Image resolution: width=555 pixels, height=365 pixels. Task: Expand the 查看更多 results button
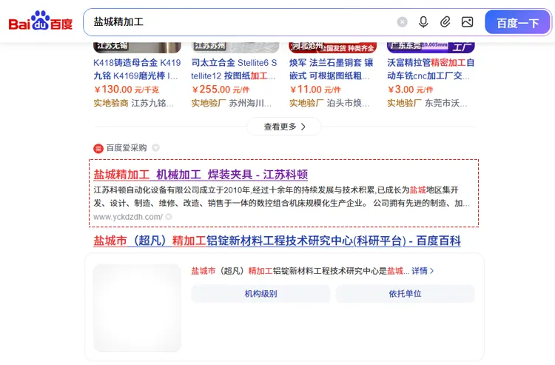coord(284,127)
